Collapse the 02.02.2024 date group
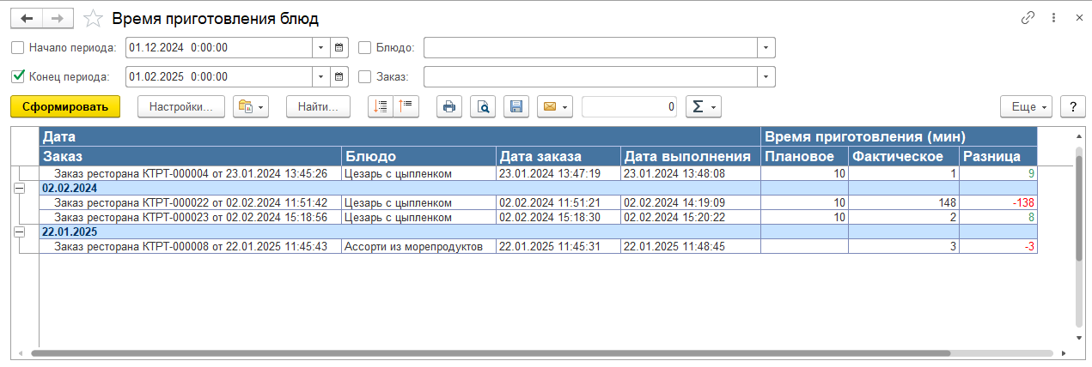 coord(18,188)
